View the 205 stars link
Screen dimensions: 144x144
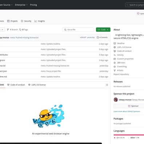[121, 63]
